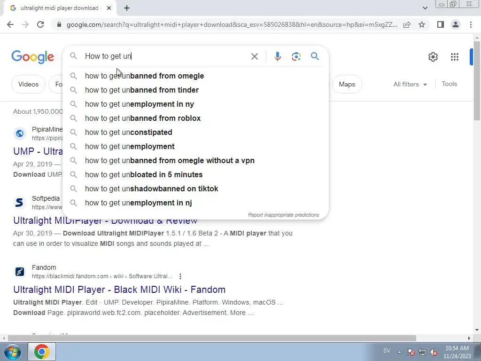Screen dimensions: 481x361
Task: Close the ultralight midi player tab
Action: click(109, 8)
